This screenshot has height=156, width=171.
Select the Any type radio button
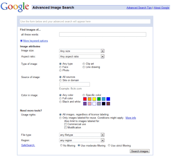pyautogui.click(x=60, y=64)
